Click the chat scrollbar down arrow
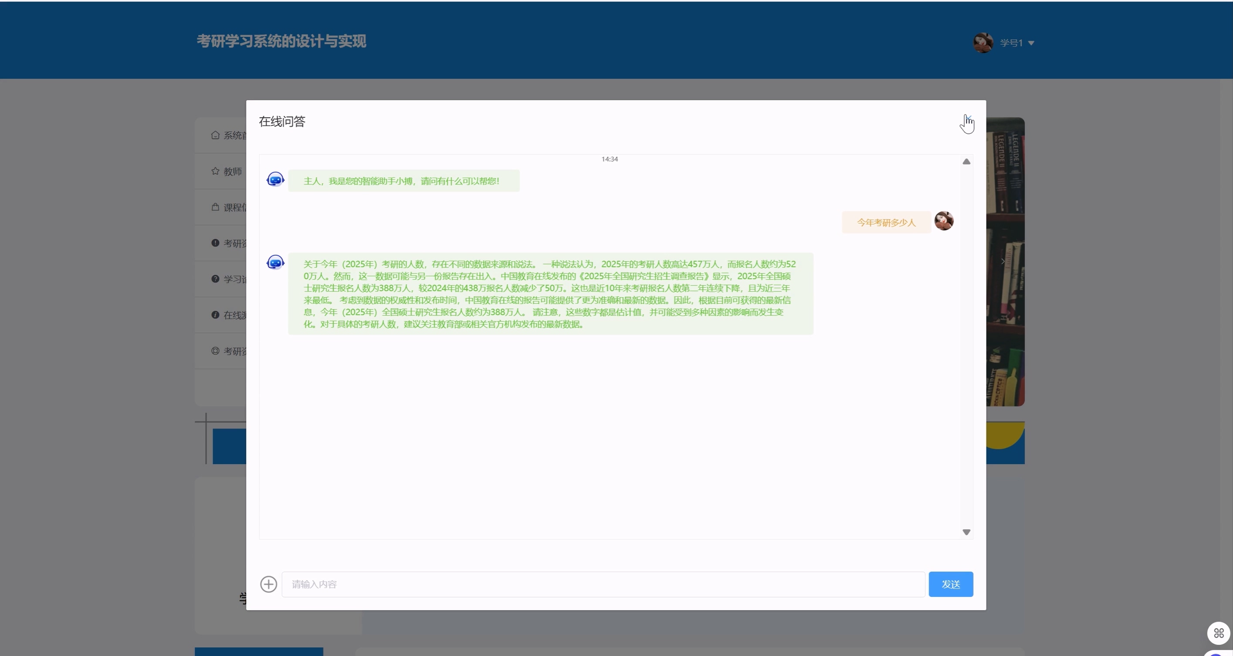Image resolution: width=1233 pixels, height=656 pixels. pyautogui.click(x=966, y=532)
